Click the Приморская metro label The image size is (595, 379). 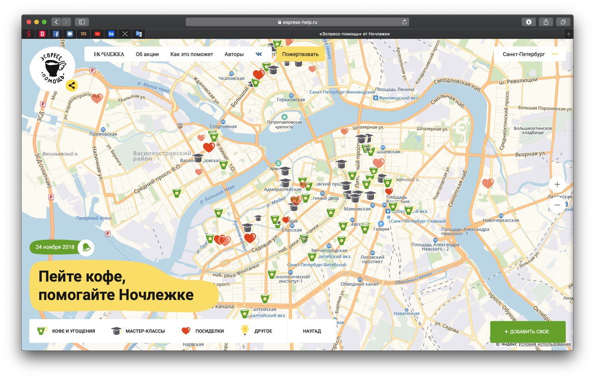coord(103,134)
